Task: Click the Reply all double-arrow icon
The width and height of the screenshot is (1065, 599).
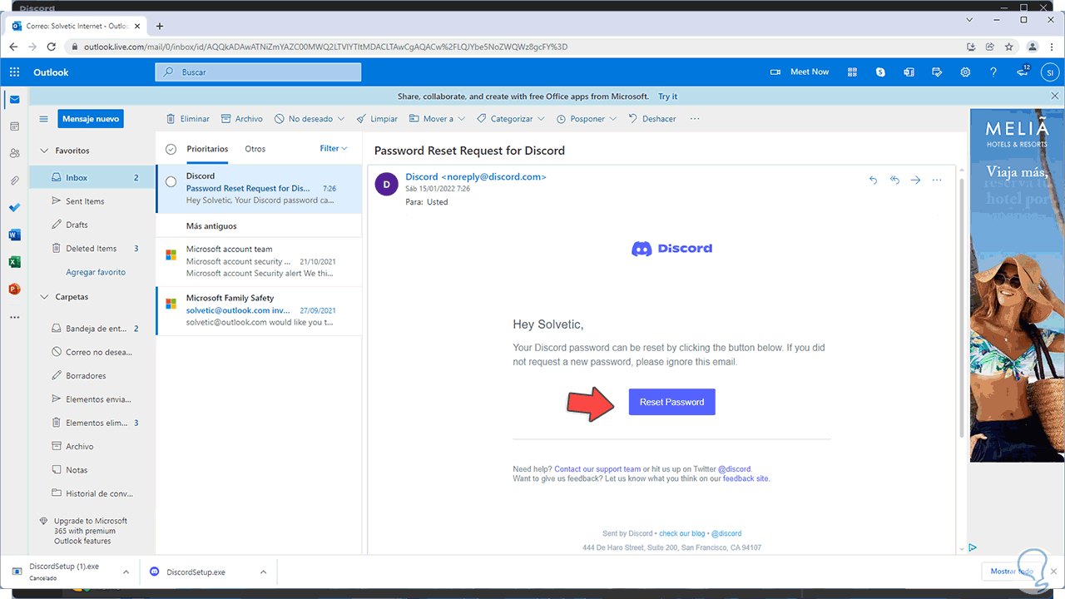Action: tap(894, 180)
